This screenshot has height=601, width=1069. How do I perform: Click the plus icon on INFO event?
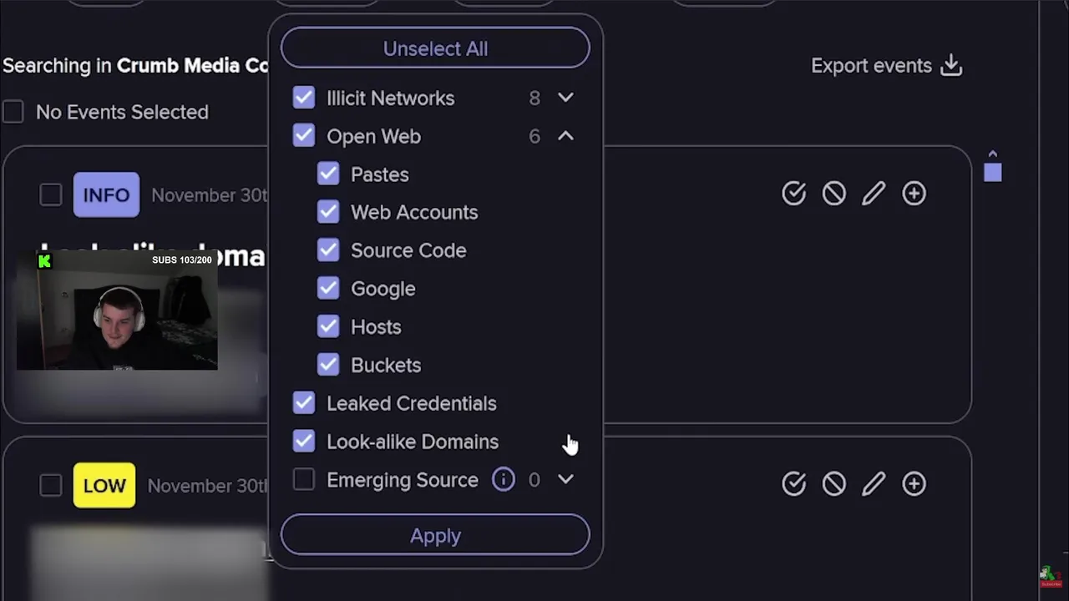tap(914, 194)
